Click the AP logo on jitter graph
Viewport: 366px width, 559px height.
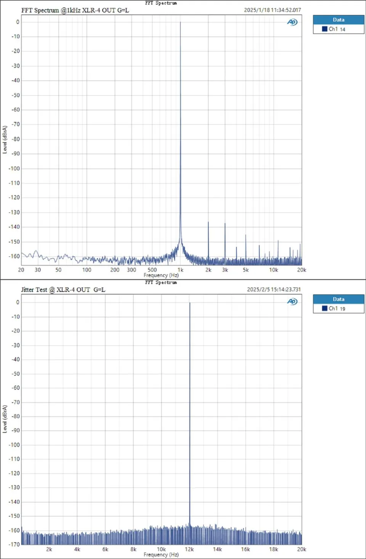(292, 302)
